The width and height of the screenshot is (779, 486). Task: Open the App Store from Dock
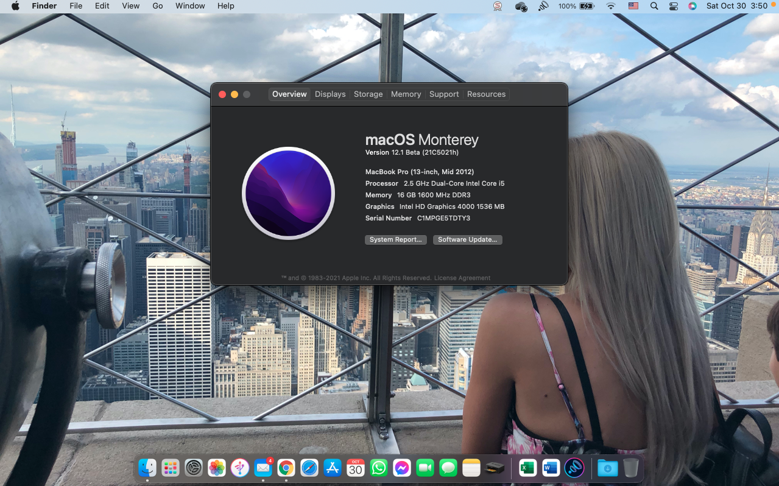(333, 468)
